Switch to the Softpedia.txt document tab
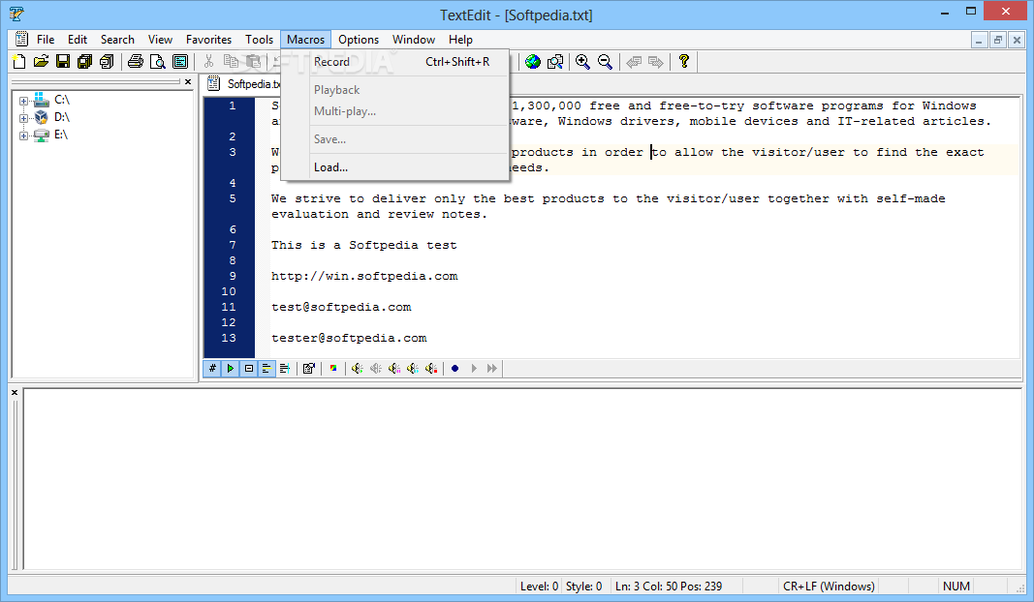 point(244,84)
